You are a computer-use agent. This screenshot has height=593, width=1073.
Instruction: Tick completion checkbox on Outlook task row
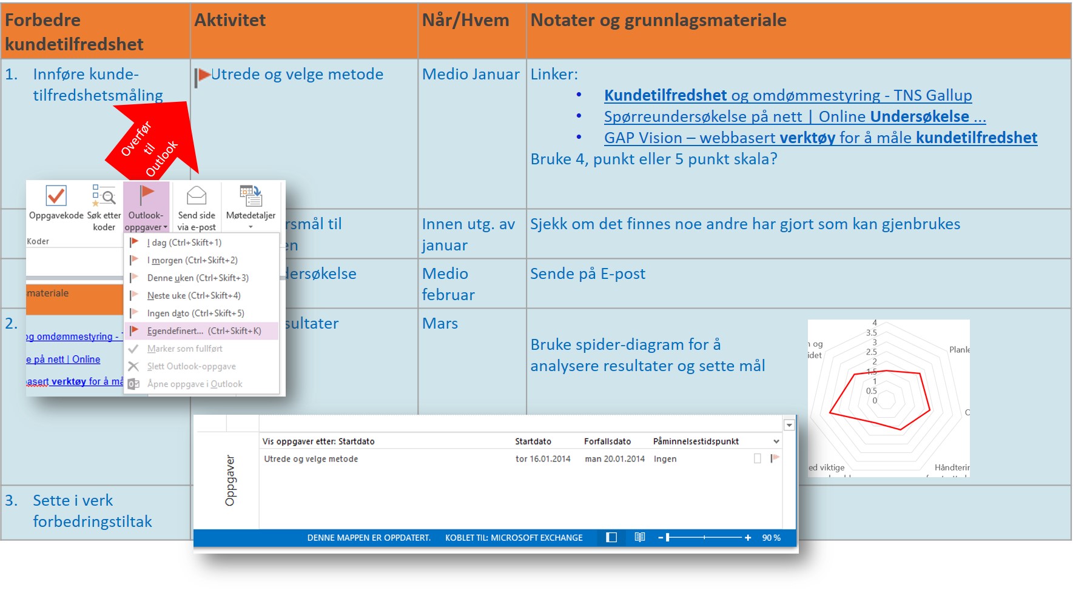coord(758,458)
